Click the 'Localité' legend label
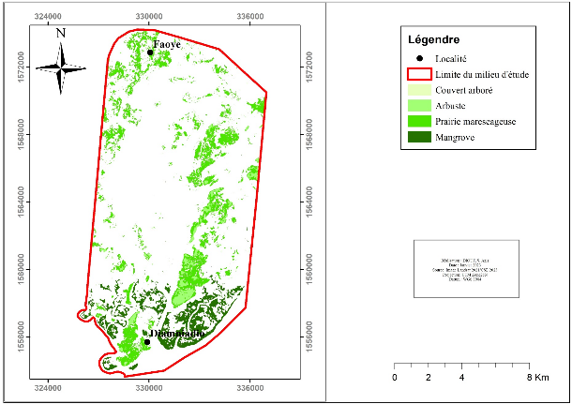This screenshot has width=572, height=404. [x=450, y=59]
